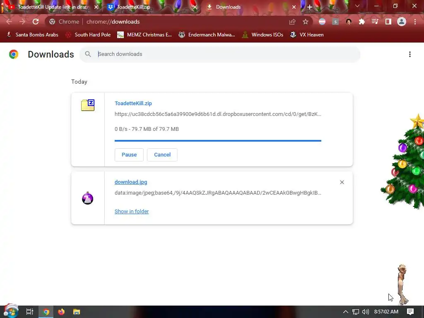The width and height of the screenshot is (424, 318).
Task: Open the notification center icon
Action: click(410, 312)
